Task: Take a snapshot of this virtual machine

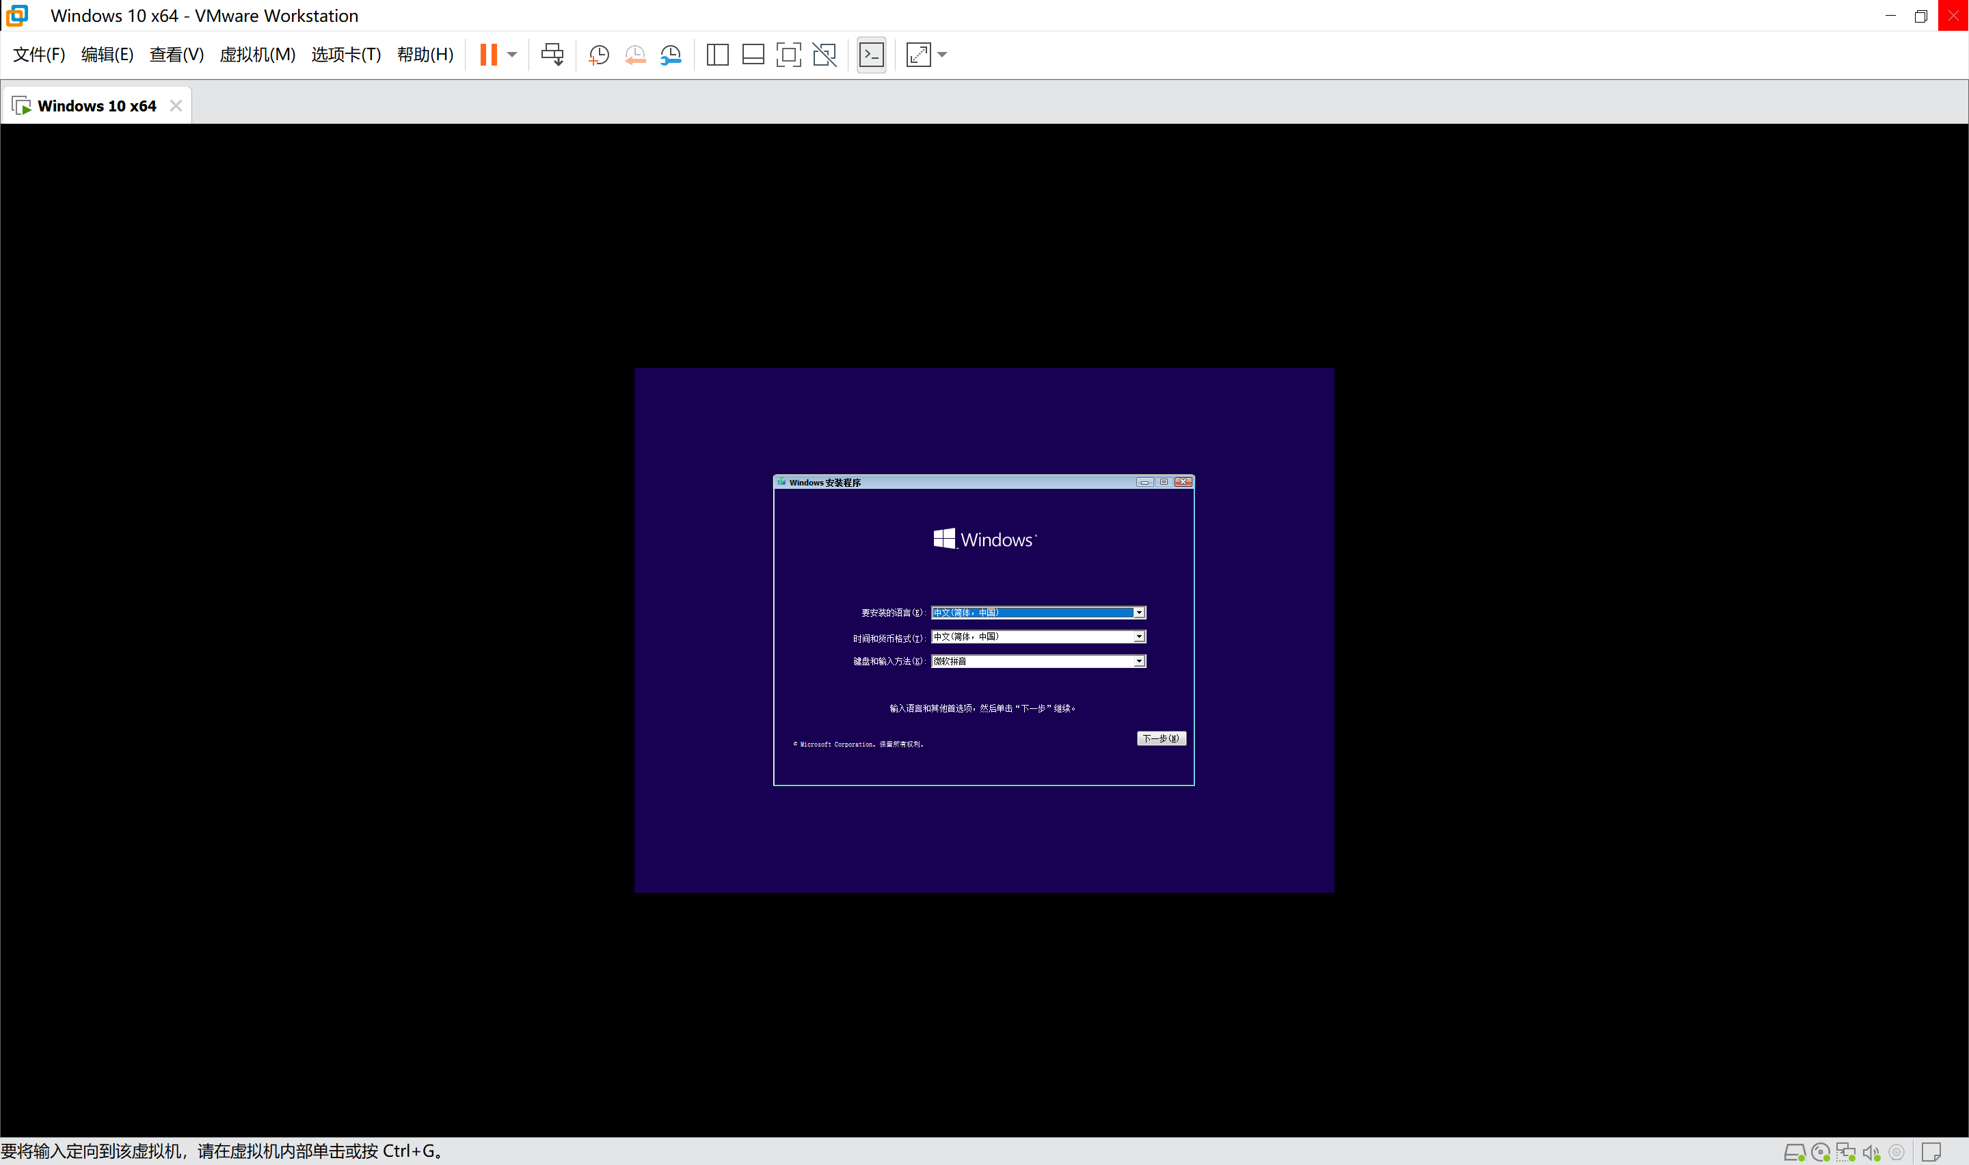Action: click(x=599, y=54)
